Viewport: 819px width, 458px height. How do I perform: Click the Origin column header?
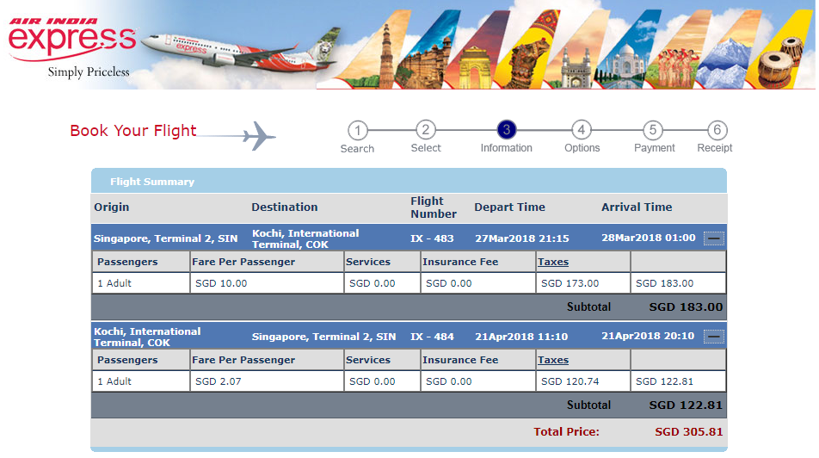point(111,207)
